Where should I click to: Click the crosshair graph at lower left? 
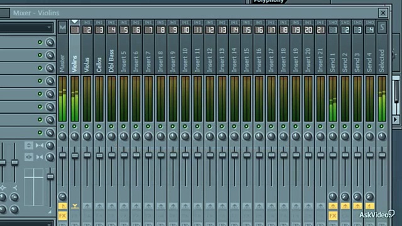[x=34, y=187]
